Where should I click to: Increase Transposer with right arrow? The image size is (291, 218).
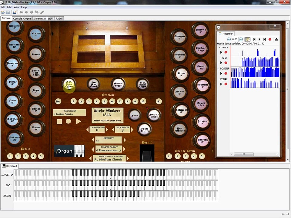tap(107, 130)
